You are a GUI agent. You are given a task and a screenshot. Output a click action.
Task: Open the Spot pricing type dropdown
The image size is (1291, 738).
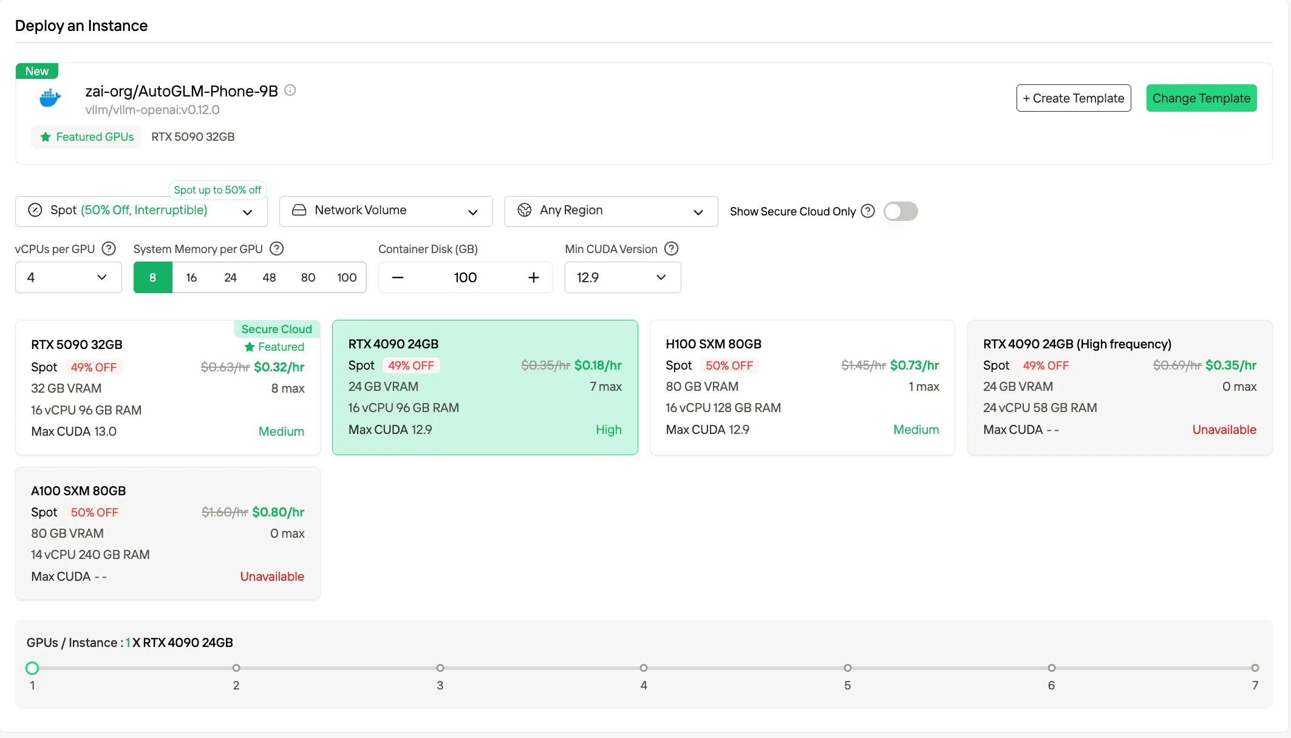pyautogui.click(x=141, y=211)
